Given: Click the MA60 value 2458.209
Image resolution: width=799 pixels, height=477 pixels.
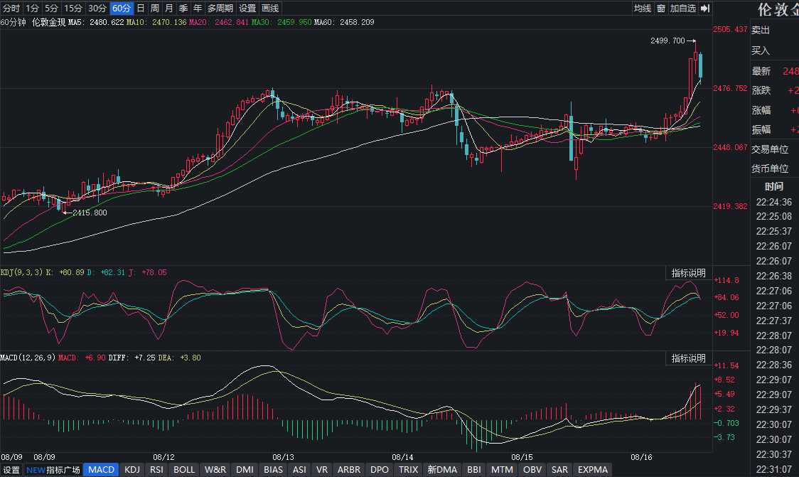Looking at the screenshot, I should [357, 23].
